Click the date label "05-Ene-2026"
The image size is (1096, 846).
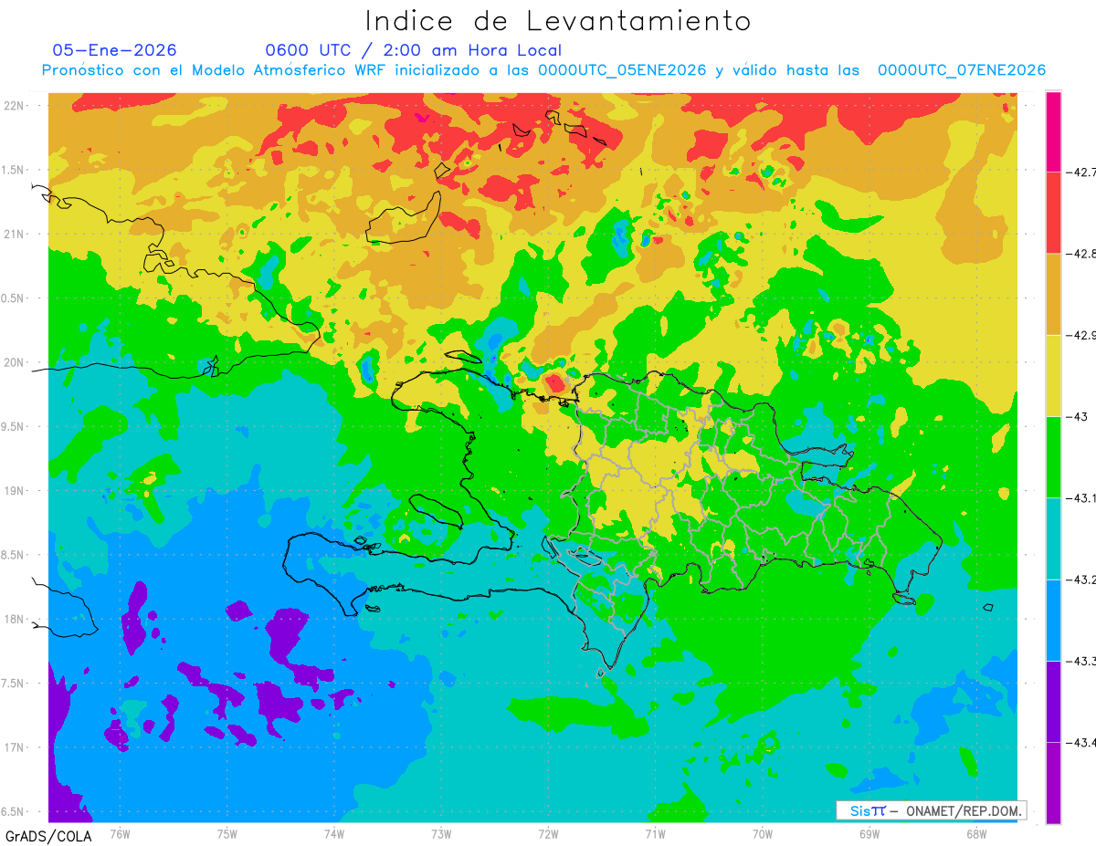pyautogui.click(x=114, y=50)
